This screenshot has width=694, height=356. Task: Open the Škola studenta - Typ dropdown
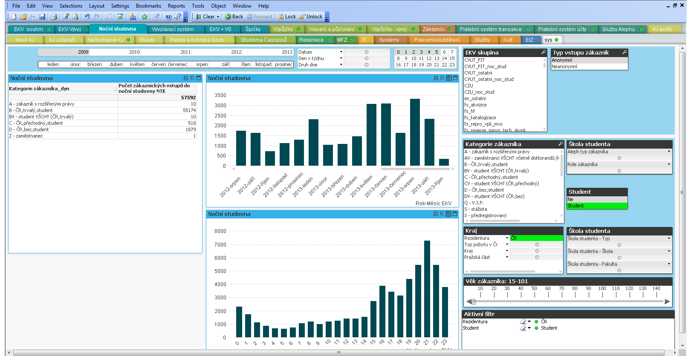(x=669, y=238)
